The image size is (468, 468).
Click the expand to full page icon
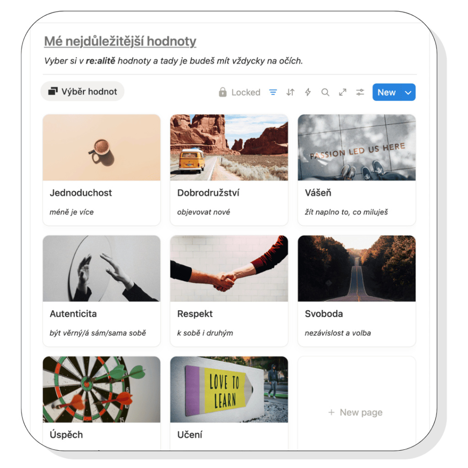click(343, 92)
